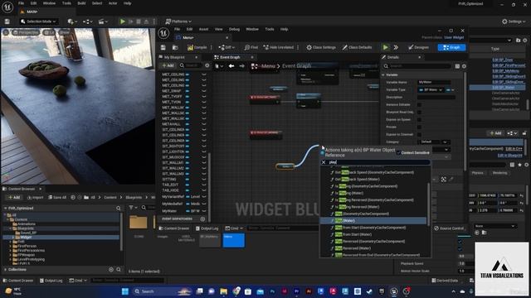The width and height of the screenshot is (531, 298).
Task: Click back arrow in Event Graph navigation
Action: (x=231, y=66)
